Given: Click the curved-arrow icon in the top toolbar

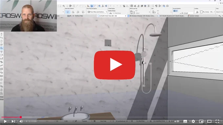Looking at the screenshot, I should pos(160,6).
